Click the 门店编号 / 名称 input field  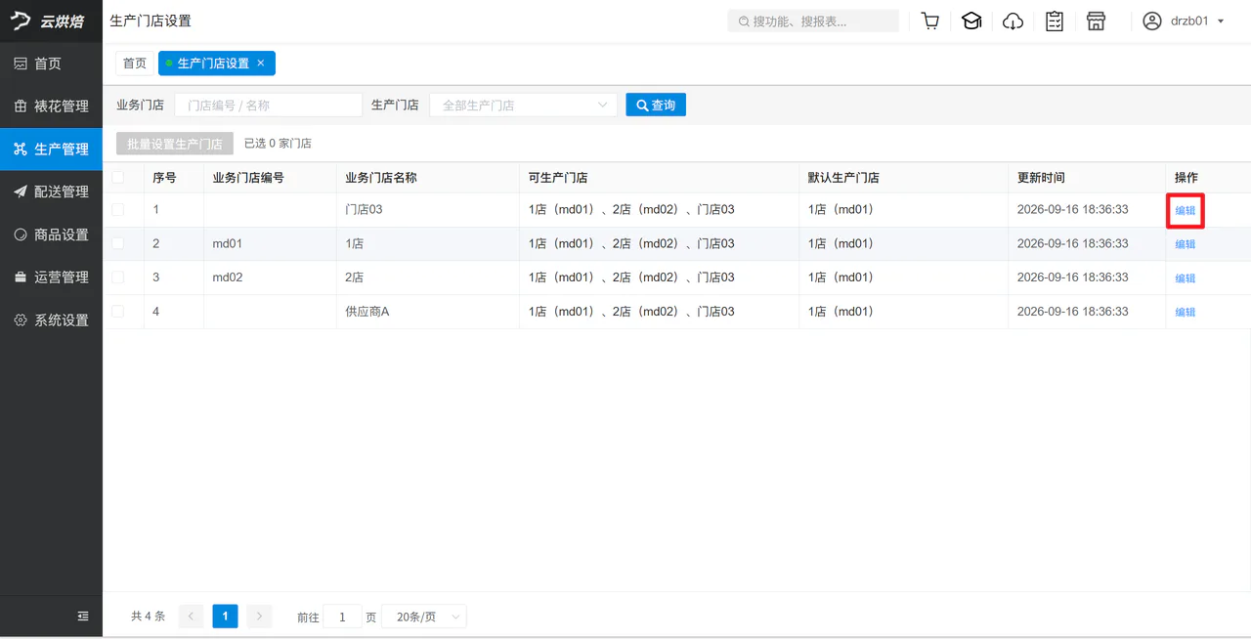click(268, 105)
